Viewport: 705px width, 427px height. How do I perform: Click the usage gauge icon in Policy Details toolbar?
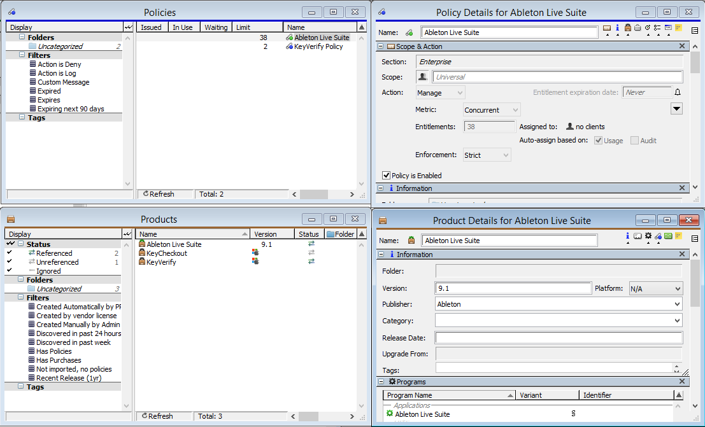[x=648, y=28]
